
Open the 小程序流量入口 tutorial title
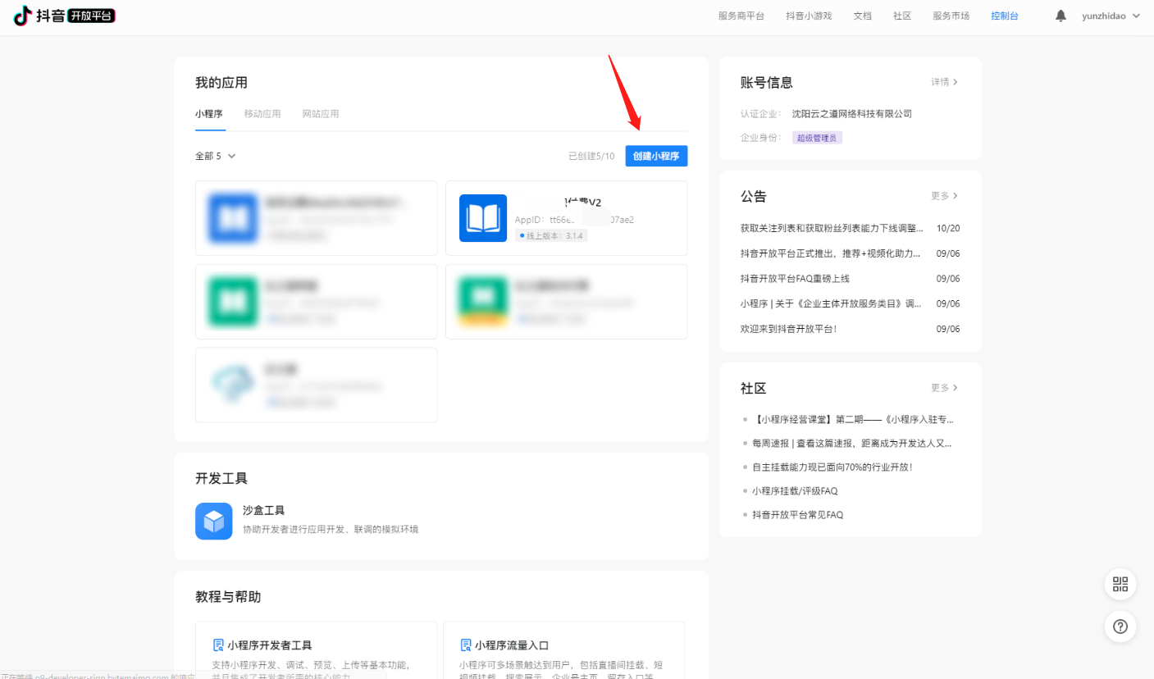click(512, 645)
